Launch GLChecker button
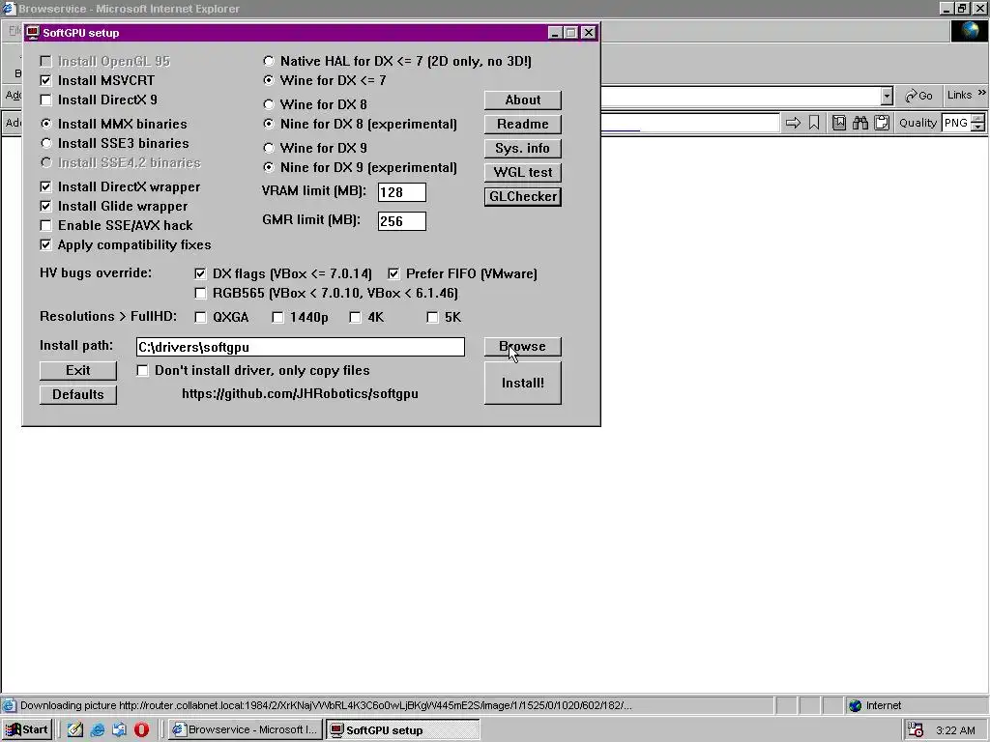Image resolution: width=990 pixels, height=742 pixels. (x=523, y=196)
